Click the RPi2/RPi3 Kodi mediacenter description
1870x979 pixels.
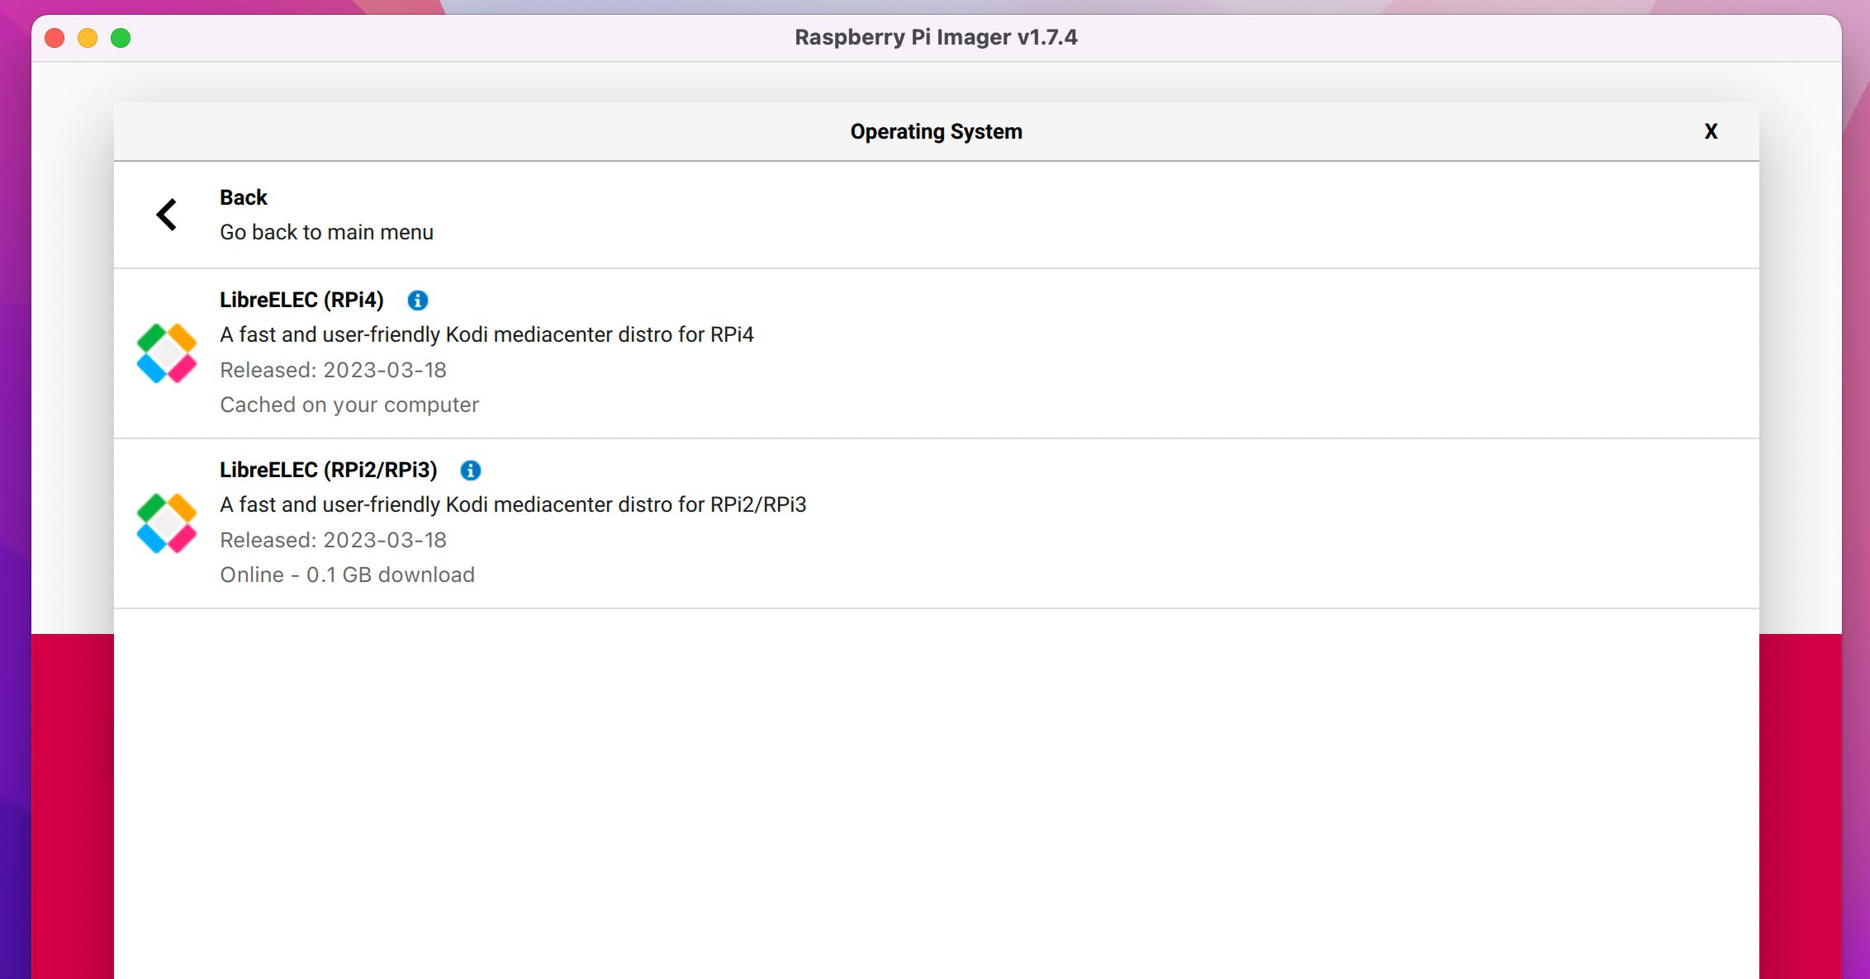(513, 505)
